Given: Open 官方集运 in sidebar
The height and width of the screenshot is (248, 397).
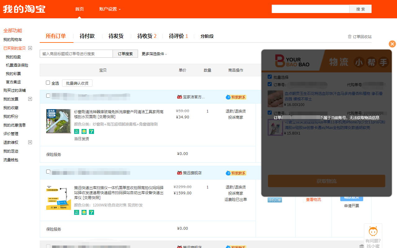Looking at the screenshot, I should pos(13,82).
